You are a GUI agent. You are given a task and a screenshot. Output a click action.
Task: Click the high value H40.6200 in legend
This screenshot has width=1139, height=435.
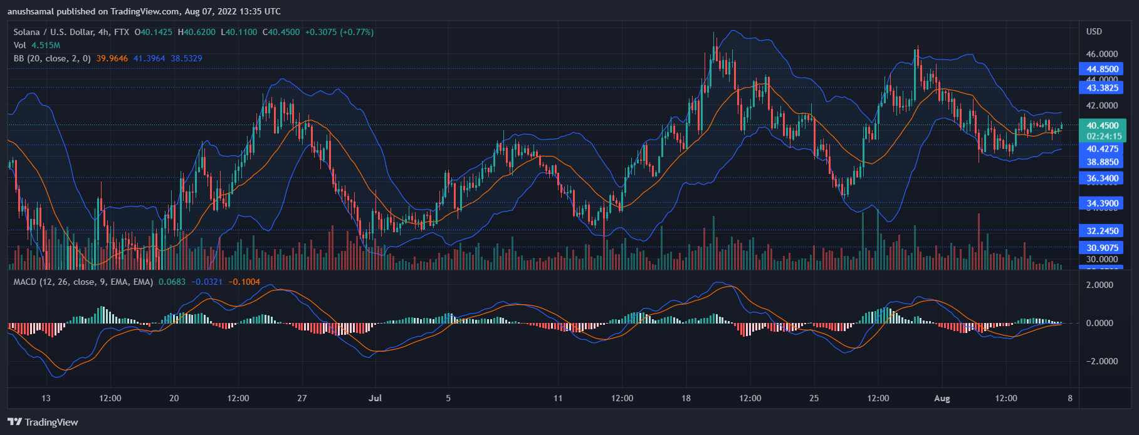coord(197,32)
